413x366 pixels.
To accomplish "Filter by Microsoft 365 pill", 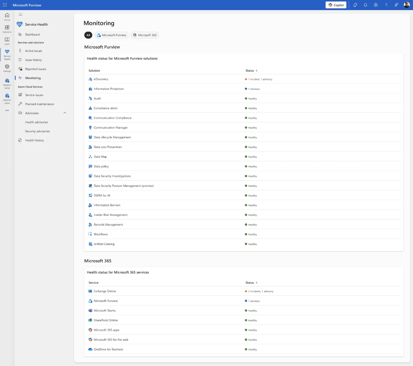I will point(145,35).
